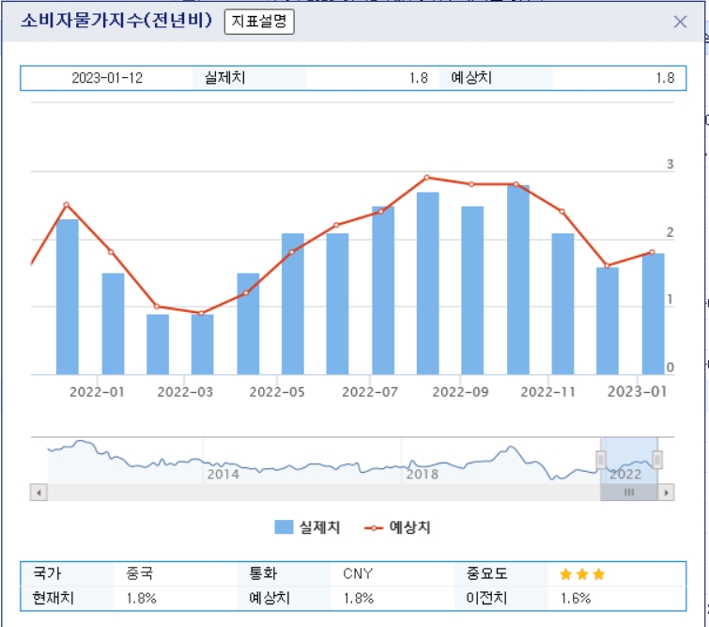The width and height of the screenshot is (709, 627).
Task: Click the 2022-09 axis label
Action: (460, 392)
